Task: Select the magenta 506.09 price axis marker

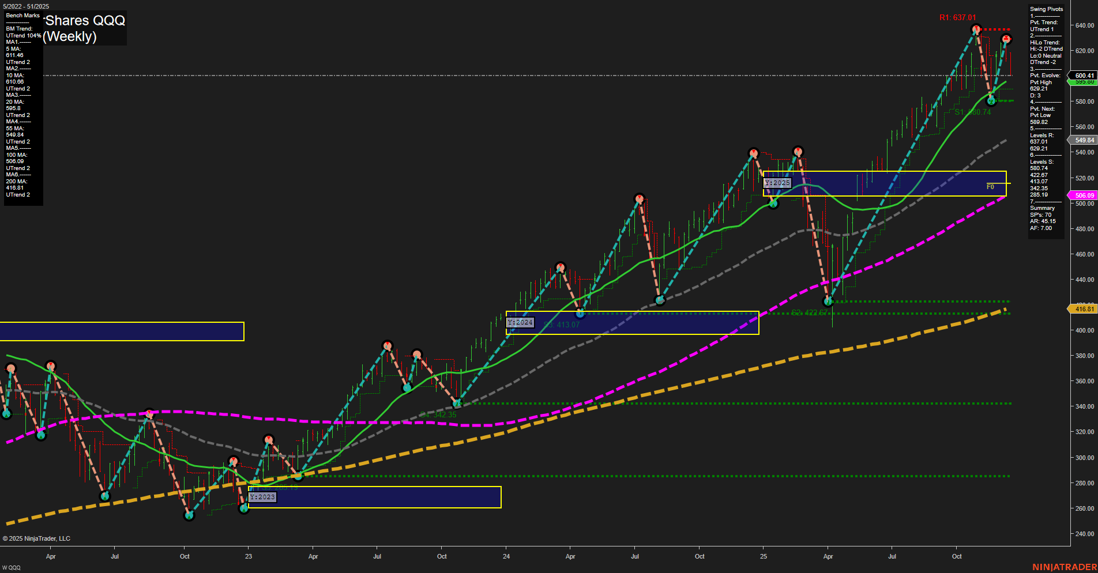Action: click(x=1084, y=195)
